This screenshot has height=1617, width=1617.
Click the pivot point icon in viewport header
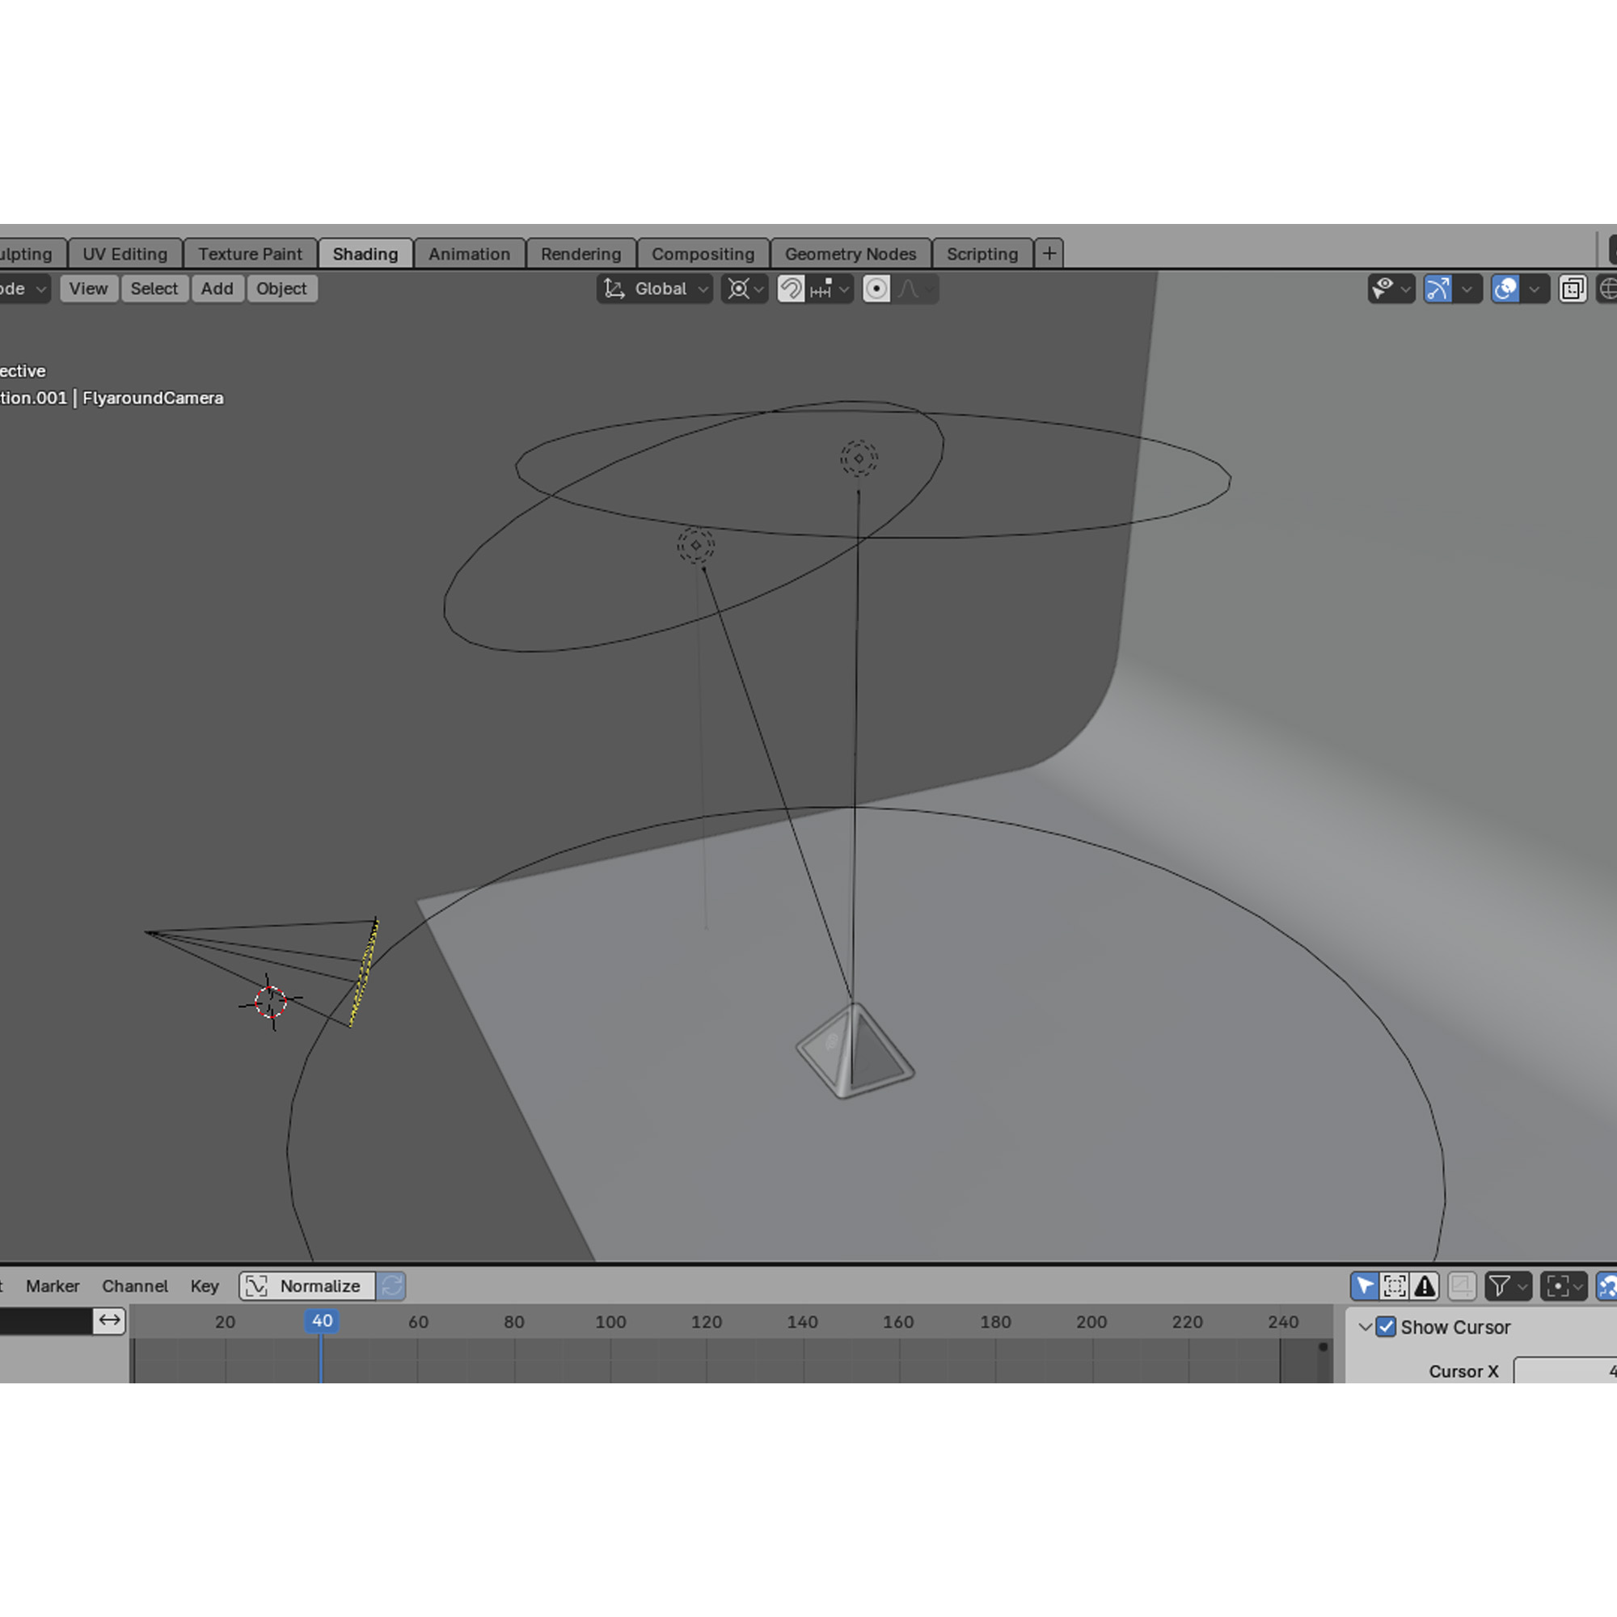tap(738, 289)
